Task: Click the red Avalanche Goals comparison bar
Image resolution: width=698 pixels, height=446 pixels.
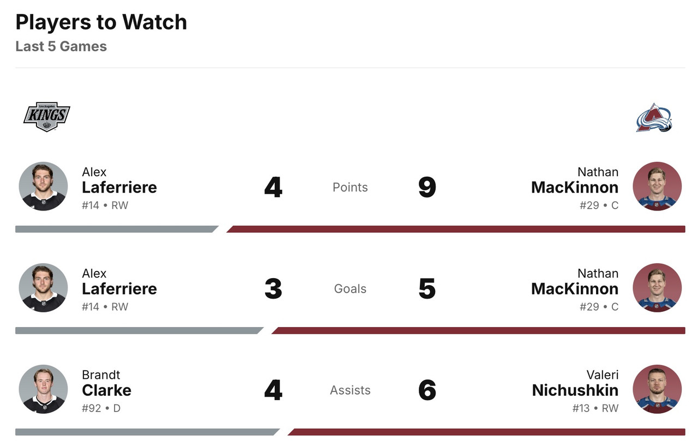Action: point(479,330)
